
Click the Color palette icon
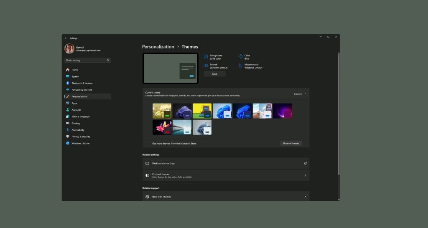[x=240, y=57]
